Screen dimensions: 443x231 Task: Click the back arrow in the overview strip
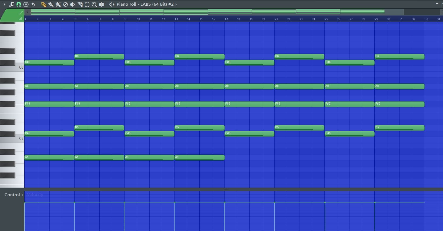click(x=27, y=12)
